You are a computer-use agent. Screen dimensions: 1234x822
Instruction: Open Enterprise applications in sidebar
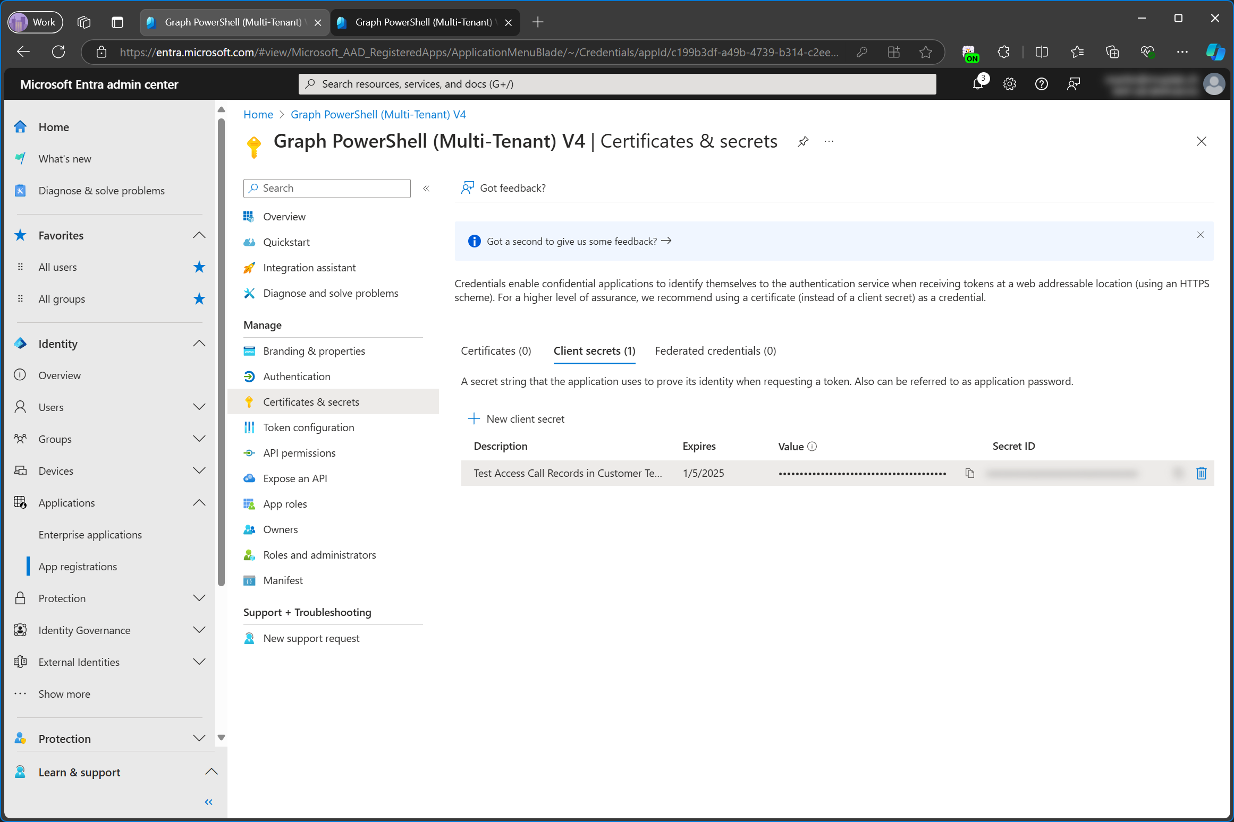pos(90,535)
